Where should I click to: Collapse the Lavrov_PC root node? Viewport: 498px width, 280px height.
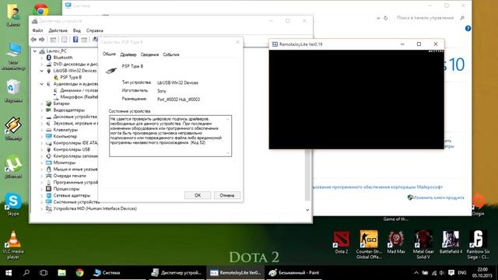click(35, 51)
